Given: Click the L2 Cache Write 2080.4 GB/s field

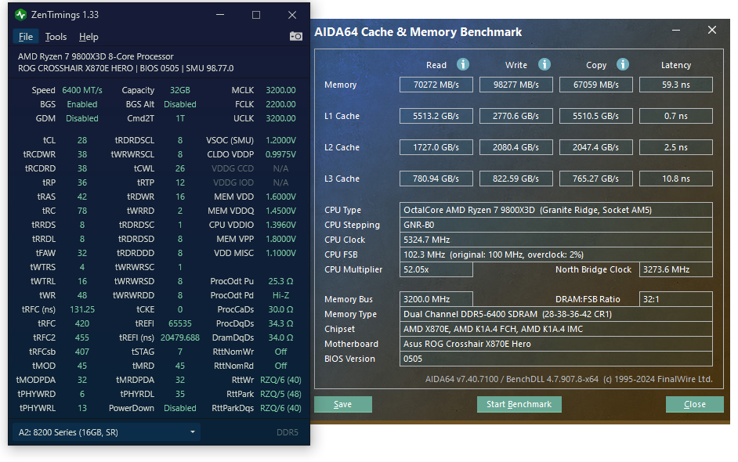Looking at the screenshot, I should pos(516,147).
